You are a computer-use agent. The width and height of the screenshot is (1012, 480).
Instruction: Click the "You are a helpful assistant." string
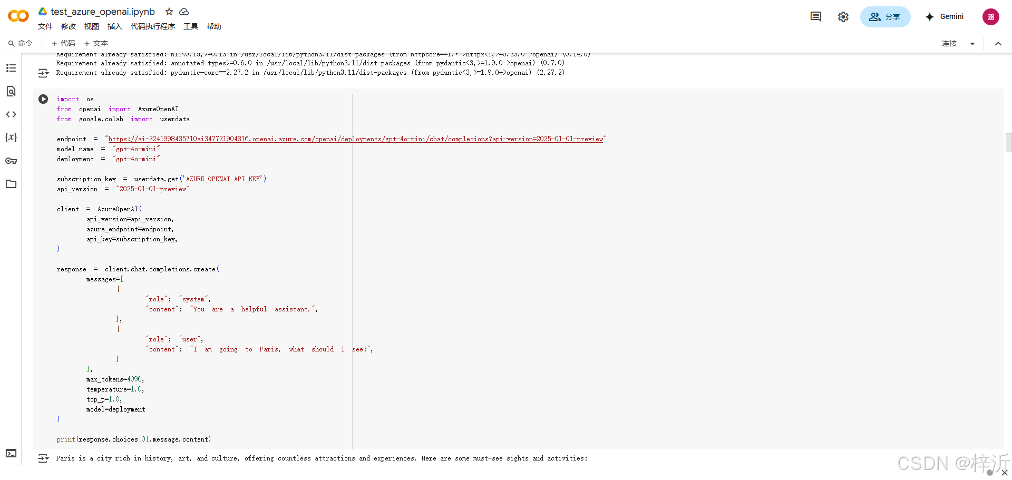[252, 309]
